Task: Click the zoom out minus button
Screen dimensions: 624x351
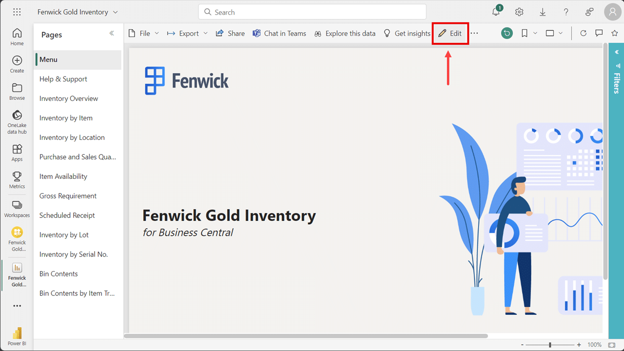Action: pos(521,345)
